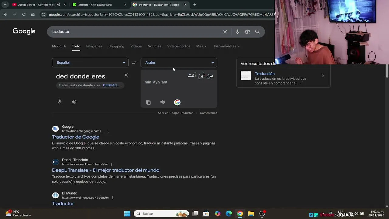The width and height of the screenshot is (389, 219).
Task: Launch Copilot from the taskbar
Action: click(218, 214)
